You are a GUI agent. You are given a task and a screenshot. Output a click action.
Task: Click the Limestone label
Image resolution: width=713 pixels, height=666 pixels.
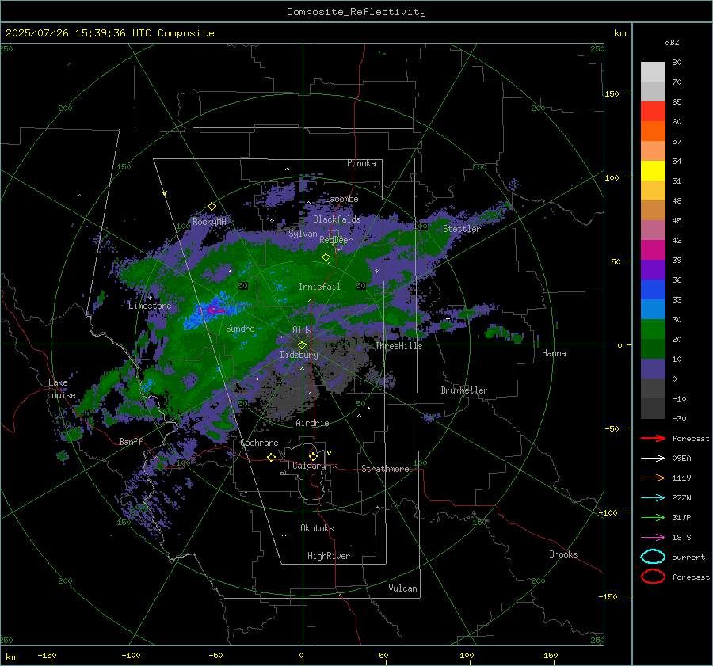click(150, 306)
